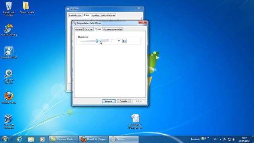
Task: Open Reproducción tab in Sonido window
Action: (x=75, y=15)
